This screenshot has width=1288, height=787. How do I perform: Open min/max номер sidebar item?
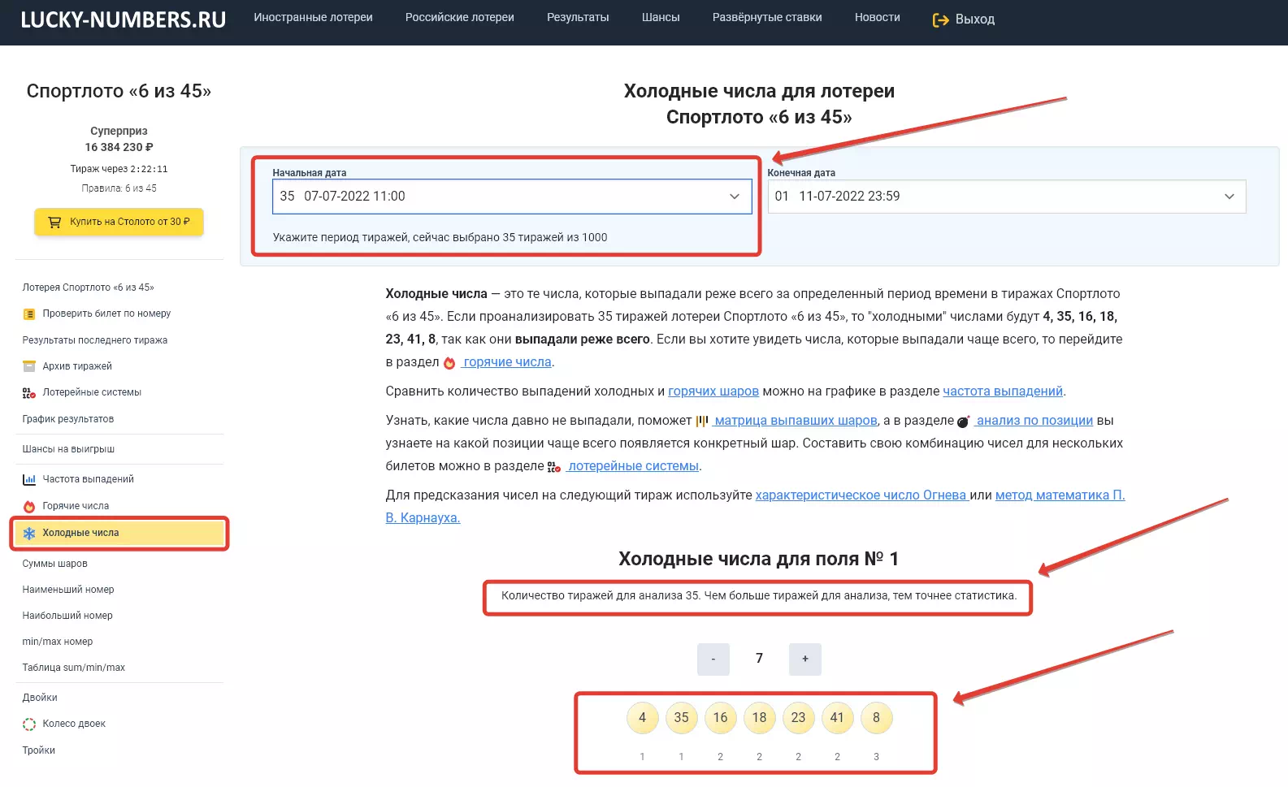(58, 642)
